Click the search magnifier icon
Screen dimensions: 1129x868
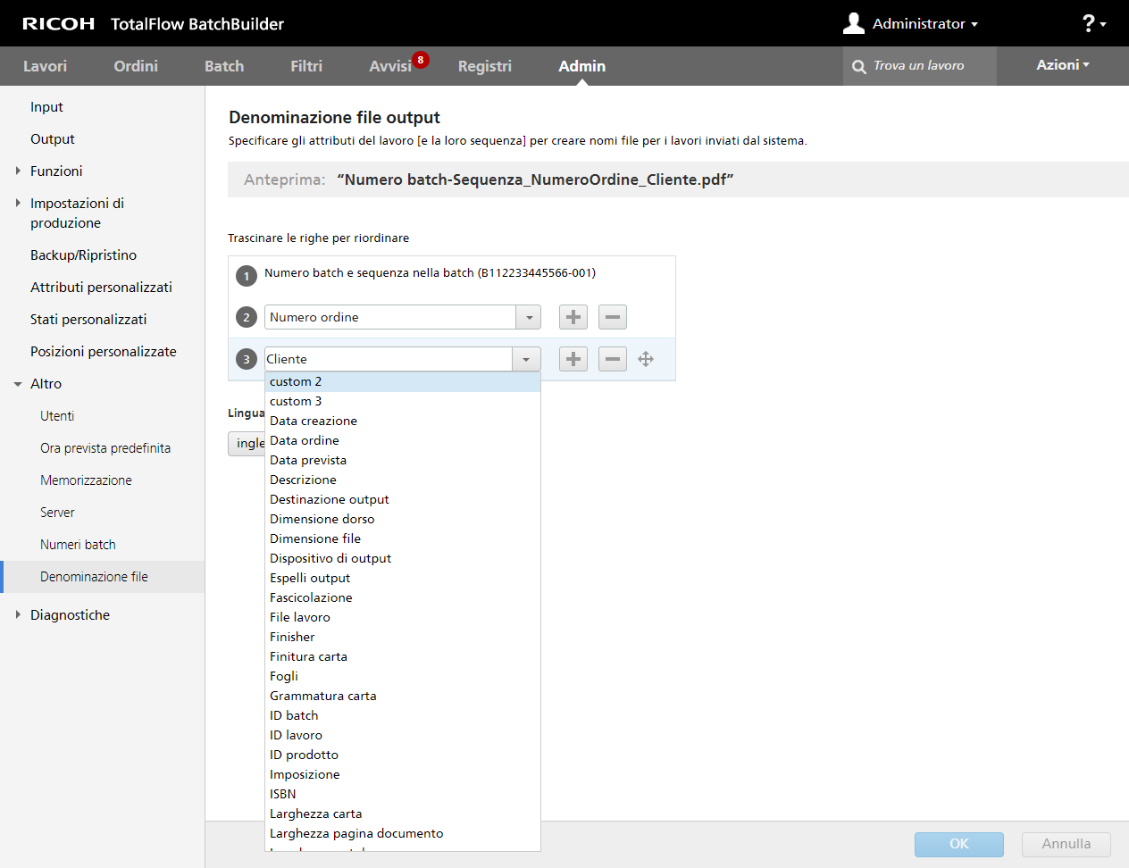pyautogui.click(x=859, y=67)
